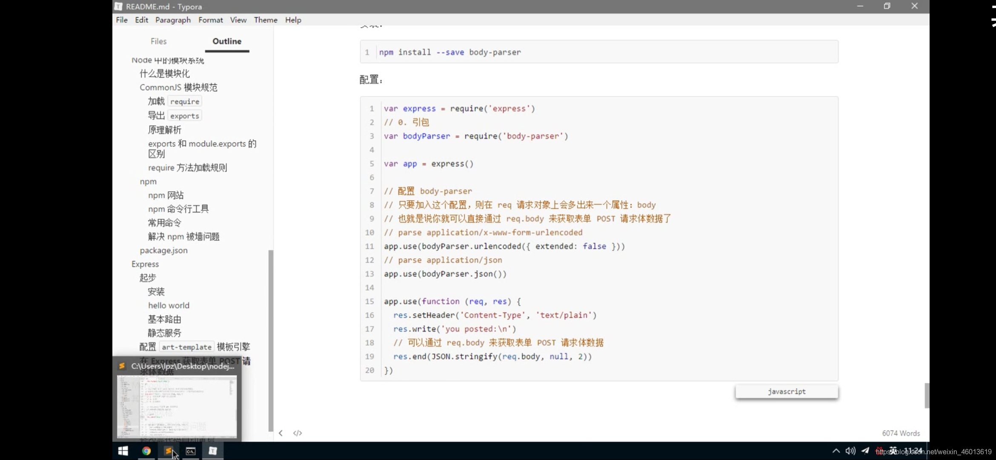996x460 pixels.
Task: Navigate to 什么是模块化 outline item
Action: point(165,73)
